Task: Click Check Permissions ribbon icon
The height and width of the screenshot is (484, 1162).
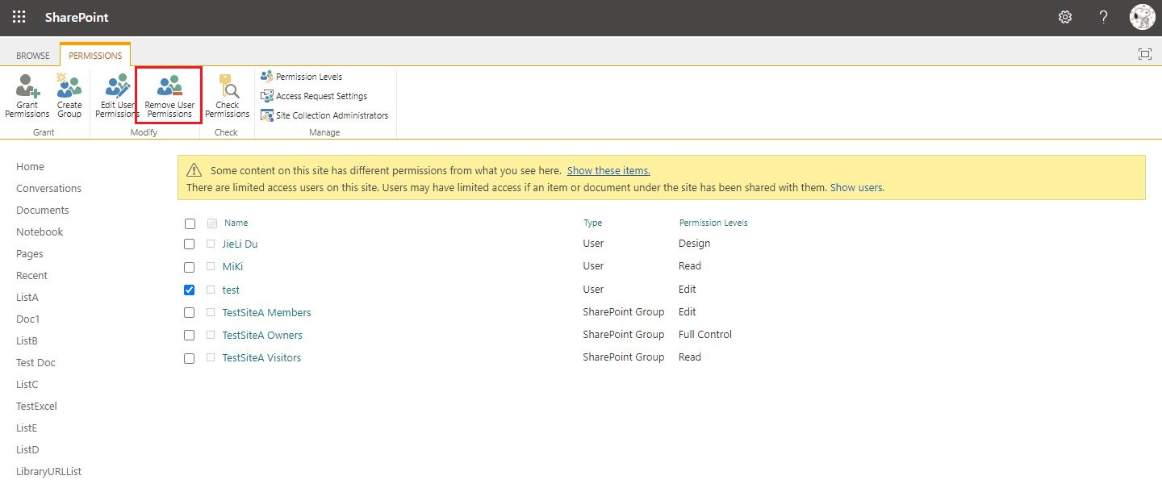Action: click(228, 97)
